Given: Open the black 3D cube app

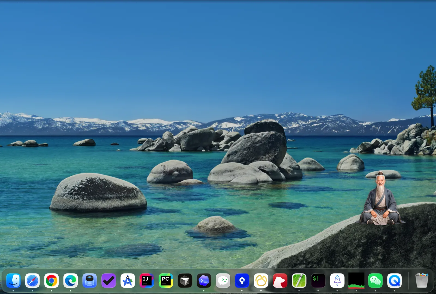Looking at the screenshot, I should click(185, 281).
